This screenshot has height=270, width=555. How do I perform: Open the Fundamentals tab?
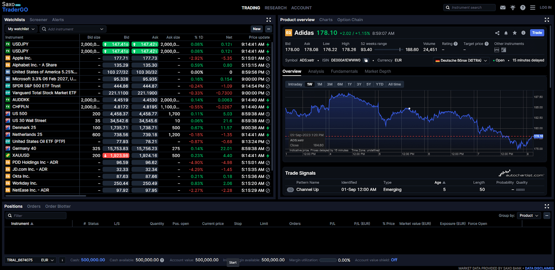[x=344, y=71]
